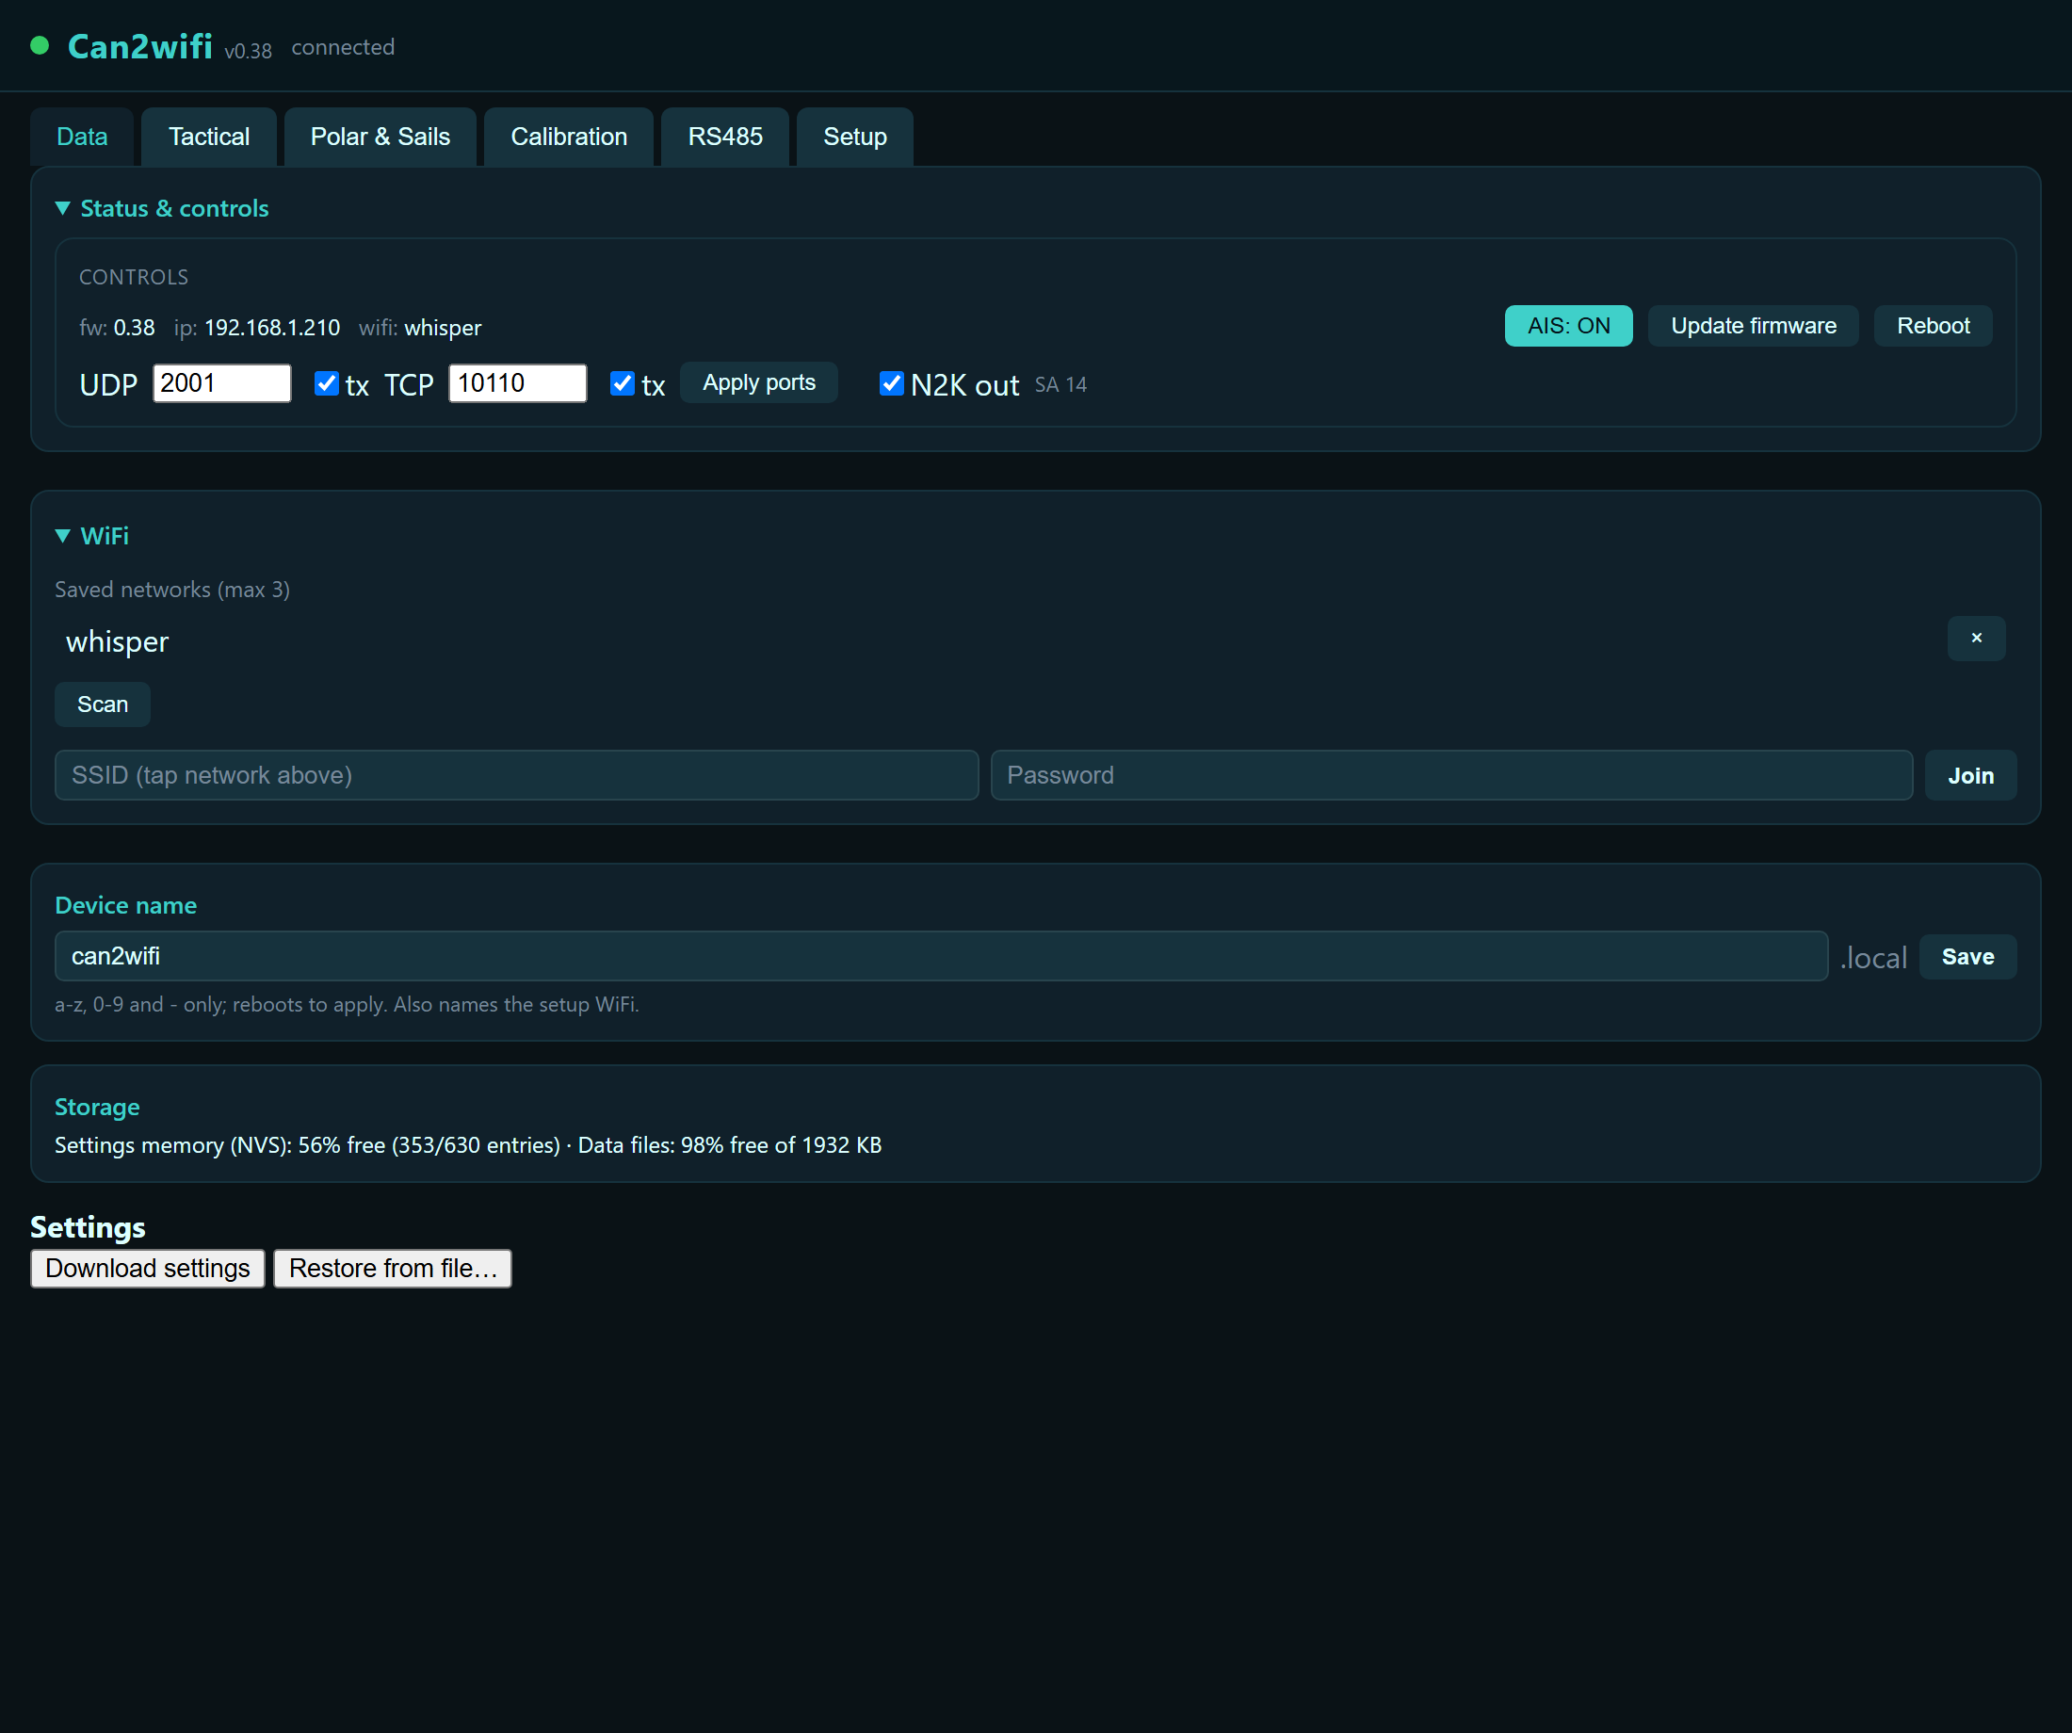Collapse the Status & controls section

pos(163,208)
